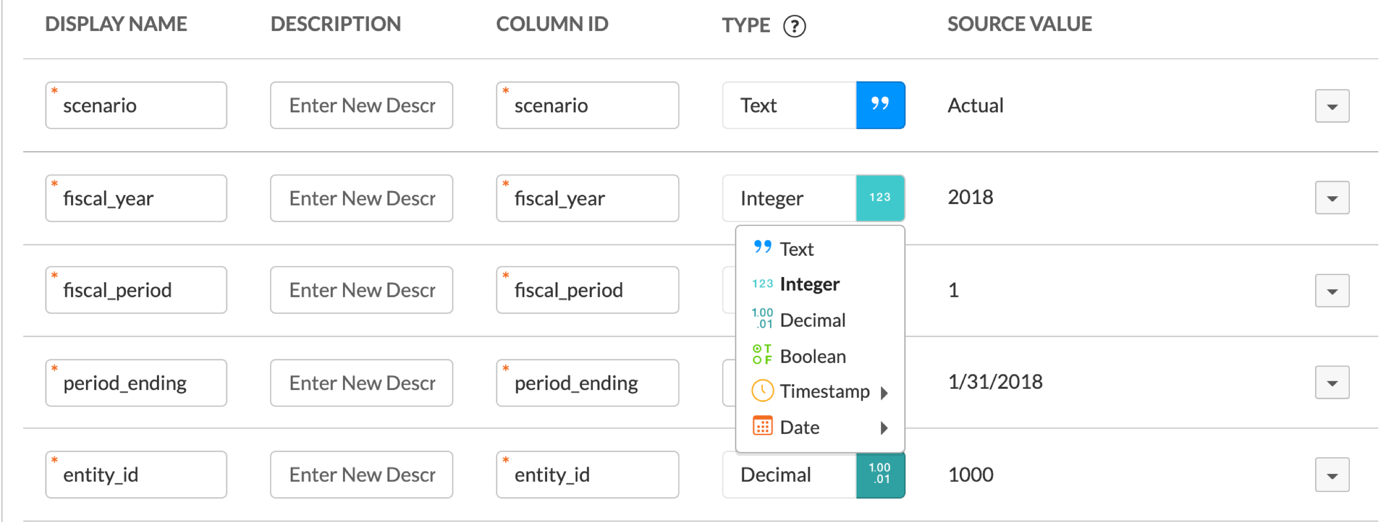1399x522 pixels.
Task: Expand the source value dropdown on scenario row
Action: tap(1332, 105)
